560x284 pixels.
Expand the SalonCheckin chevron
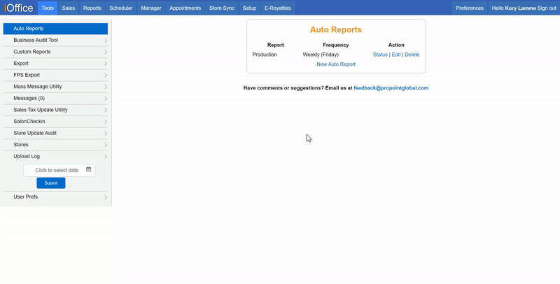coord(106,122)
